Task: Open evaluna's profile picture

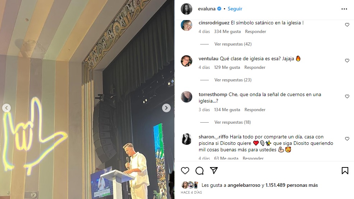Action: pos(187,9)
